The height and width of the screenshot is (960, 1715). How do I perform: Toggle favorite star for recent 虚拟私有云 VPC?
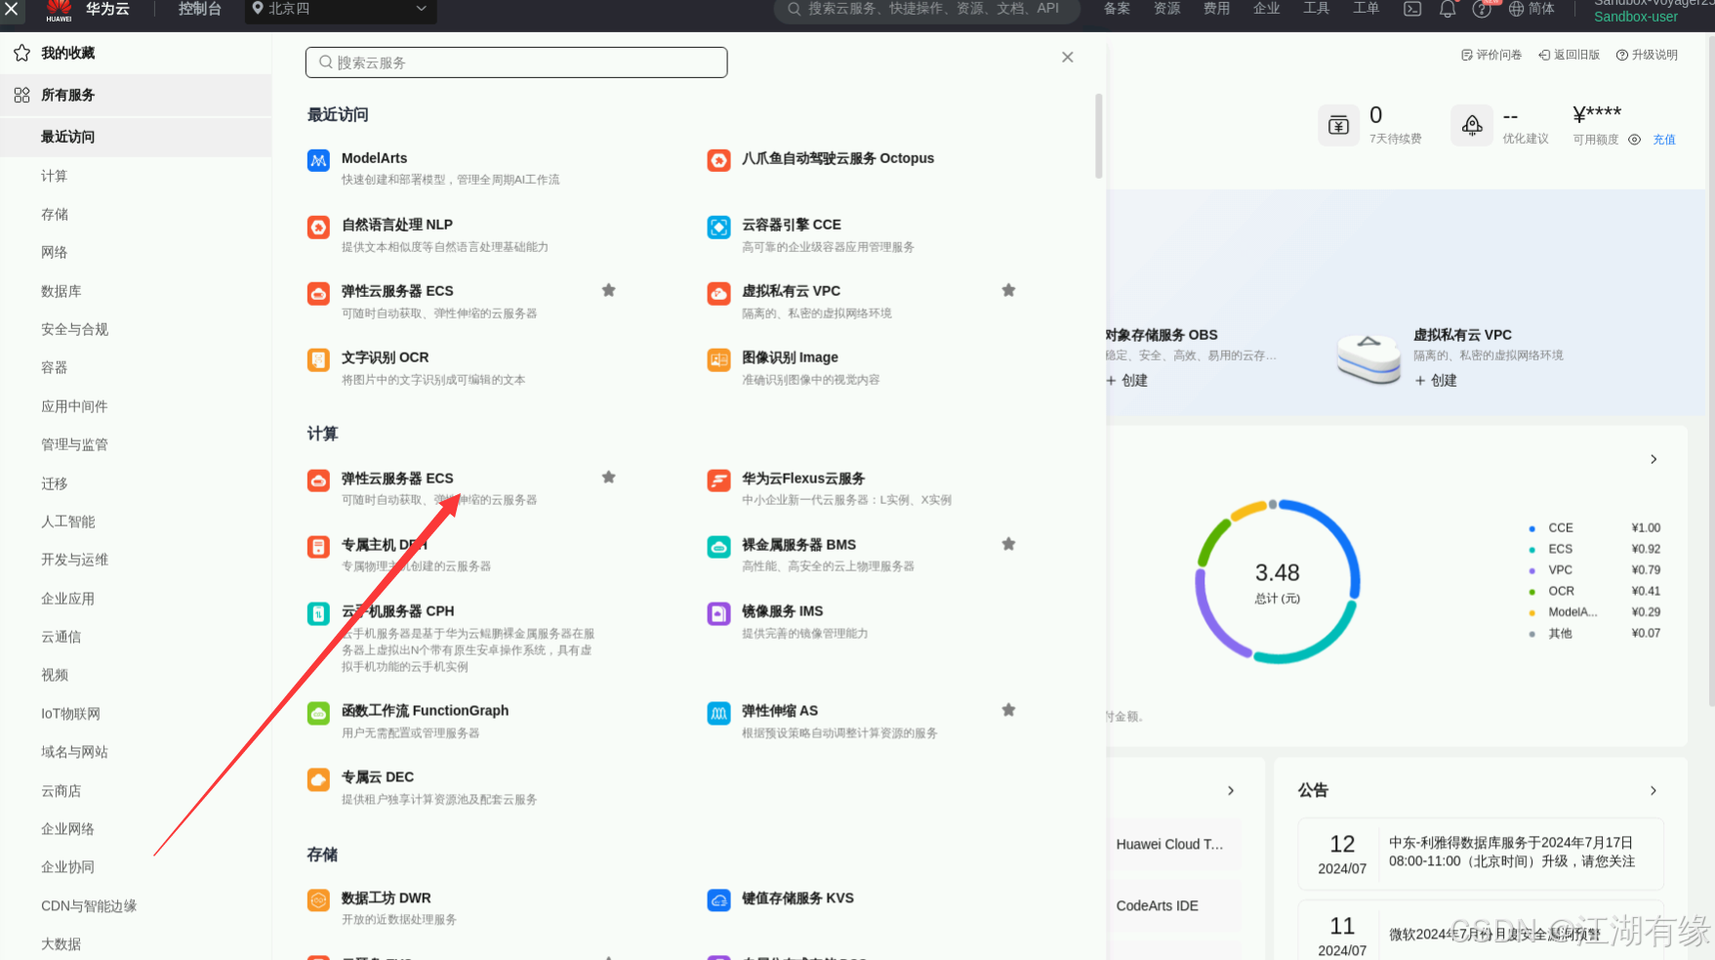click(1008, 290)
